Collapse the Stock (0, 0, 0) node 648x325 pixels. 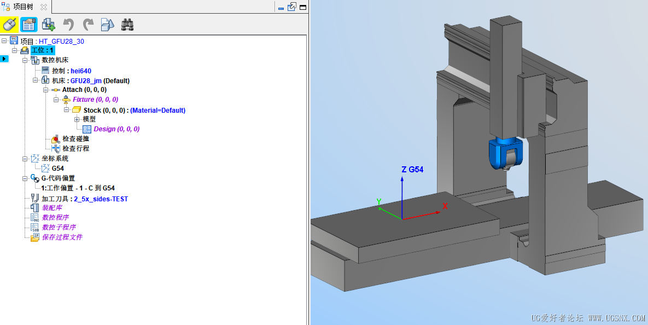tap(66, 110)
